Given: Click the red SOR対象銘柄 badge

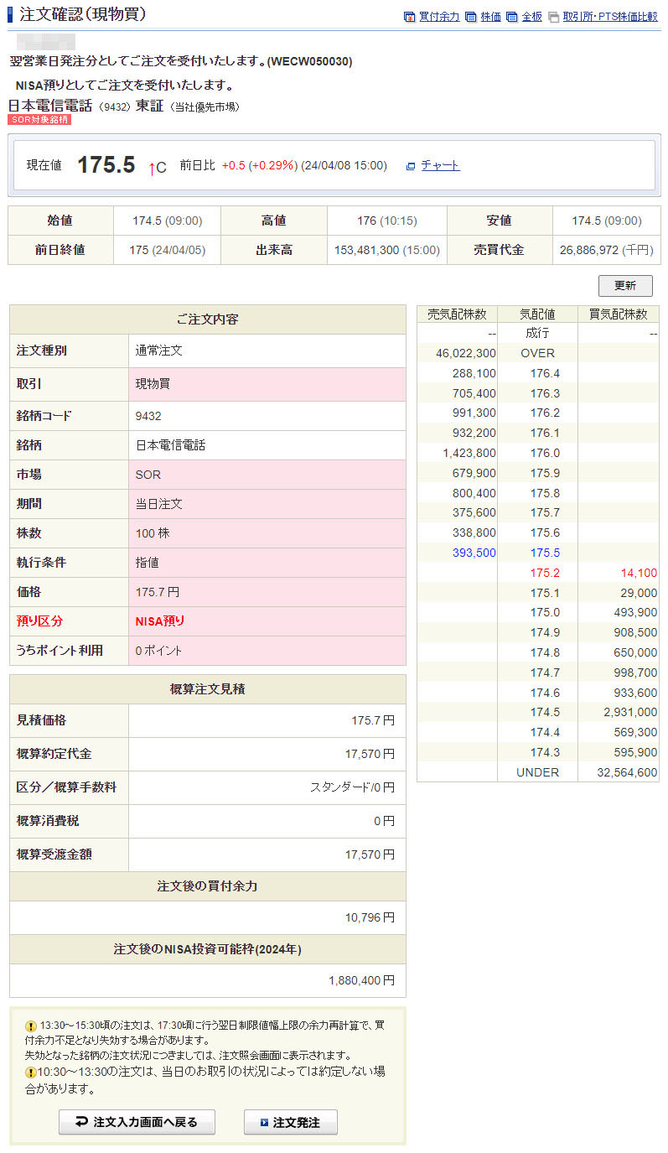Looking at the screenshot, I should point(39,120).
